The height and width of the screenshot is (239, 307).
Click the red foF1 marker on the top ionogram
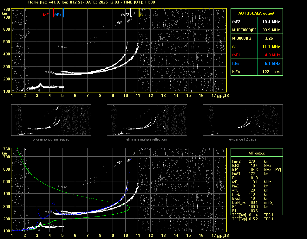[x=53, y=13]
